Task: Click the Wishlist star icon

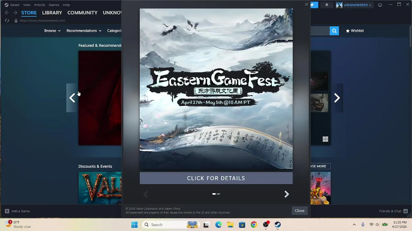Action: pyautogui.click(x=348, y=31)
